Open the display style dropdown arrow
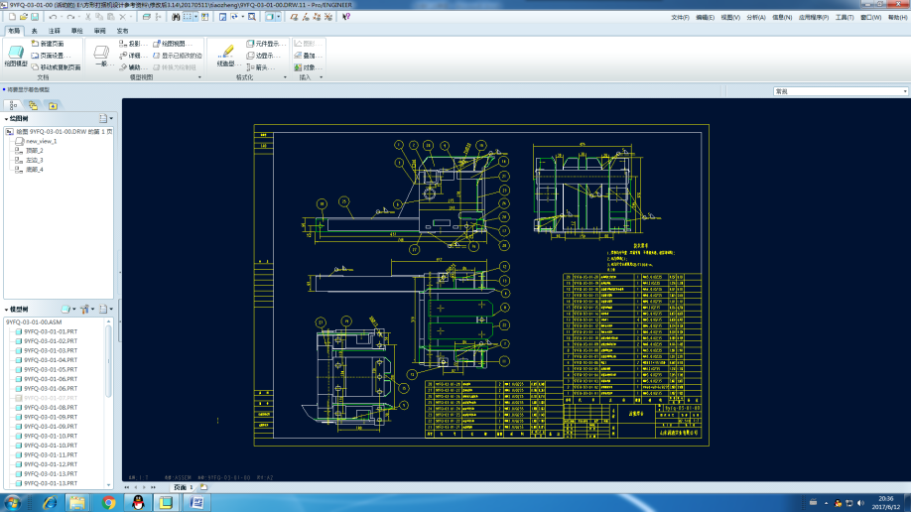Viewport: 911px width, 512px height. click(278, 17)
